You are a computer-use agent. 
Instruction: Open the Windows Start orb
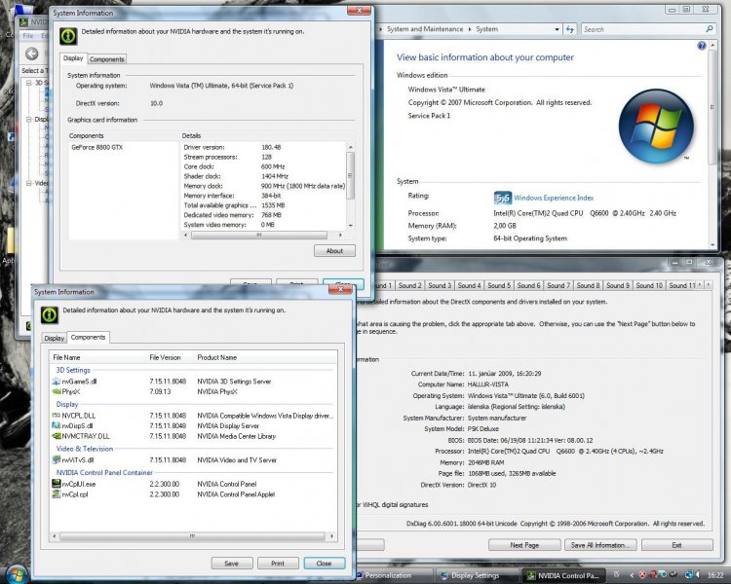[17, 573]
